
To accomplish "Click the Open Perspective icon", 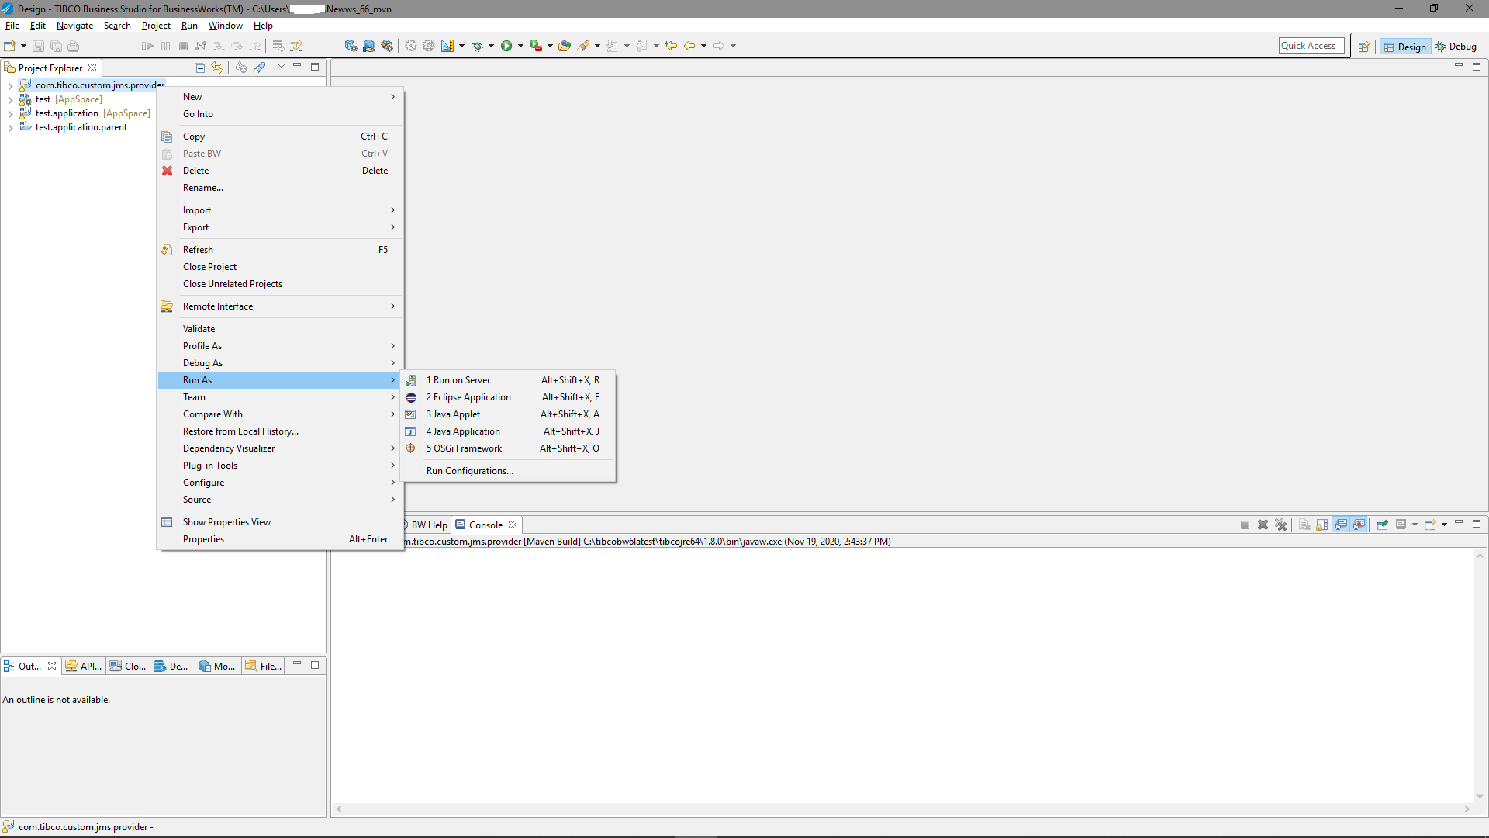I will (x=1363, y=47).
